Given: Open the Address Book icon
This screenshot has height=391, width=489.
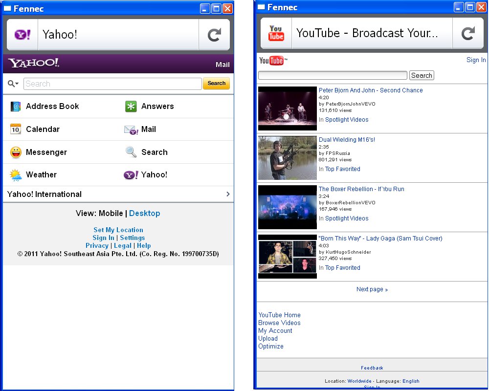Looking at the screenshot, I should [x=16, y=107].
